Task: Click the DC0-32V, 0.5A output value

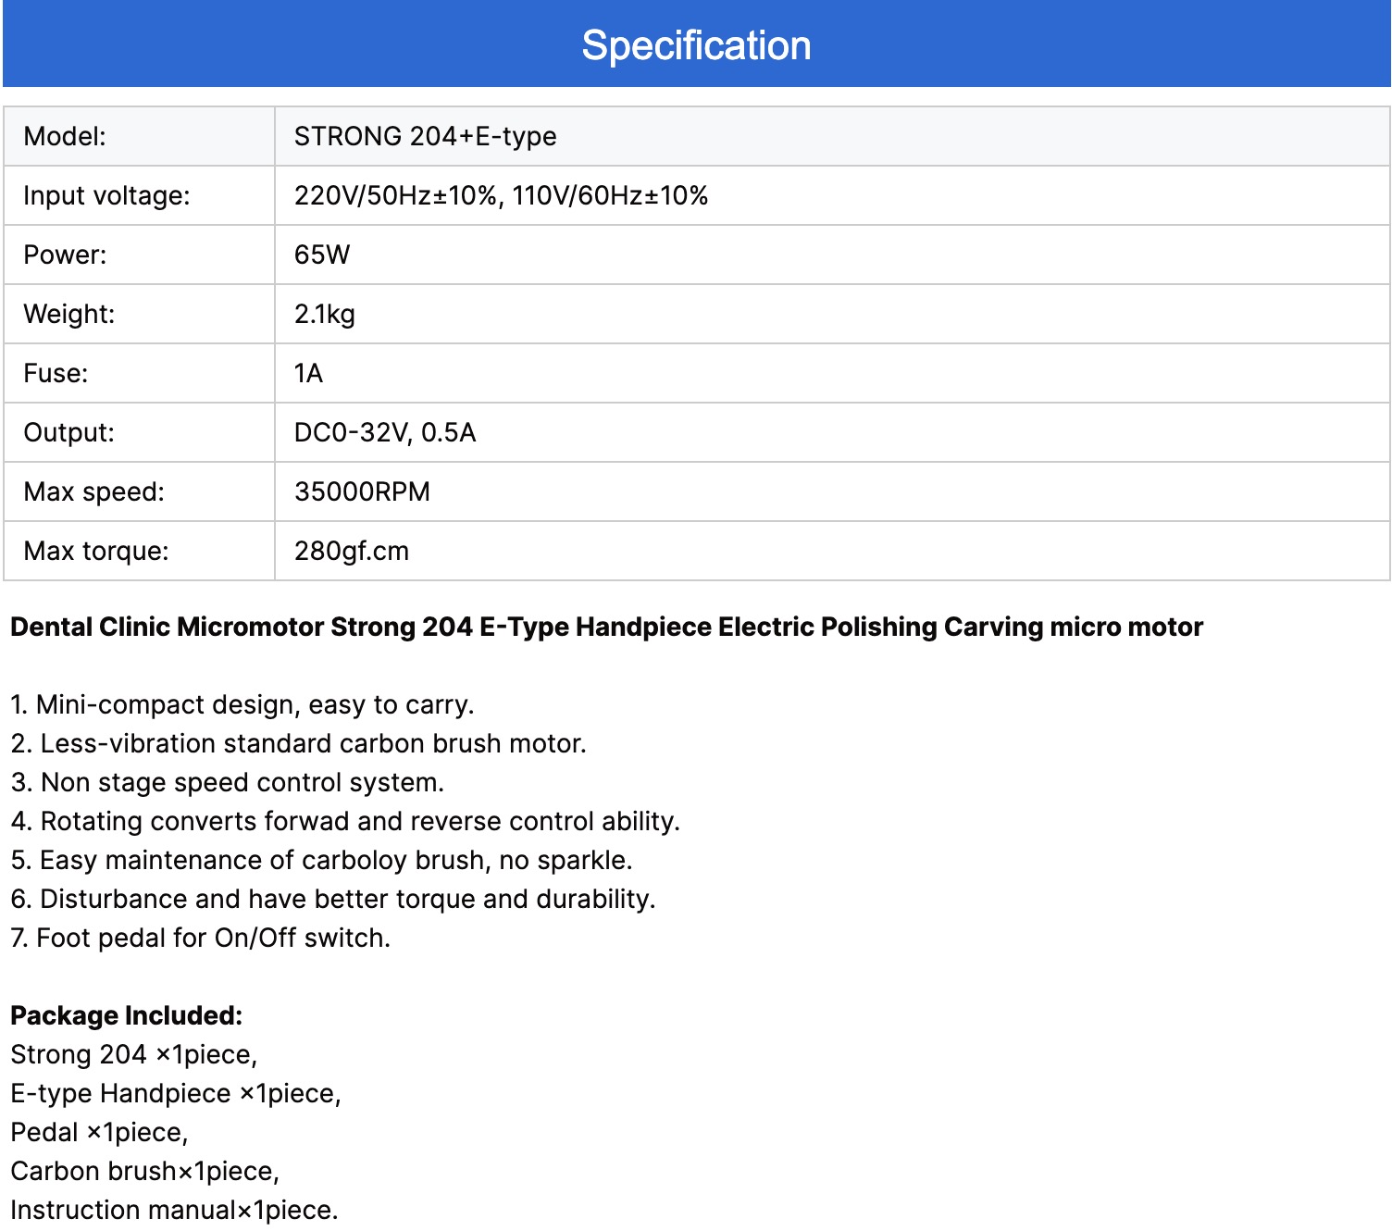Action: [385, 432]
